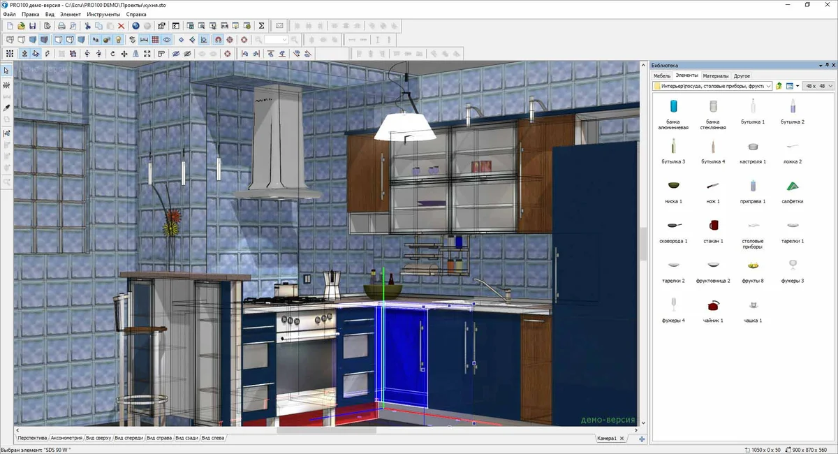Cut the selection with the scissors icon
The height and width of the screenshot is (454, 838).
point(87,26)
